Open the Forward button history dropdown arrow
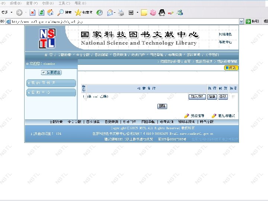Screen dimensions: 268x201 [x=26, y=13]
